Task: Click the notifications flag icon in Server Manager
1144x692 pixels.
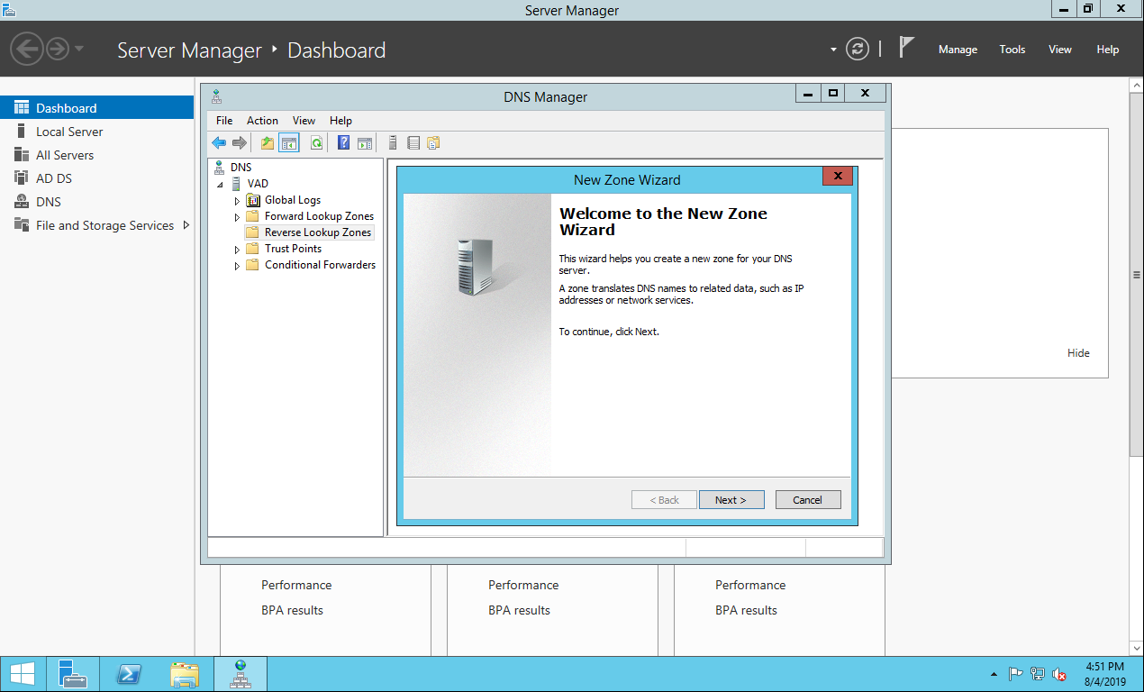Action: (906, 49)
